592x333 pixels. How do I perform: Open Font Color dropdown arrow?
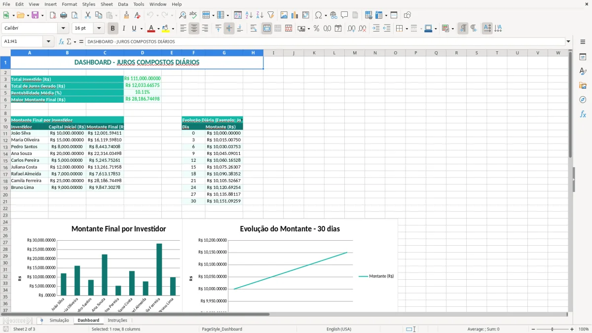[158, 29]
